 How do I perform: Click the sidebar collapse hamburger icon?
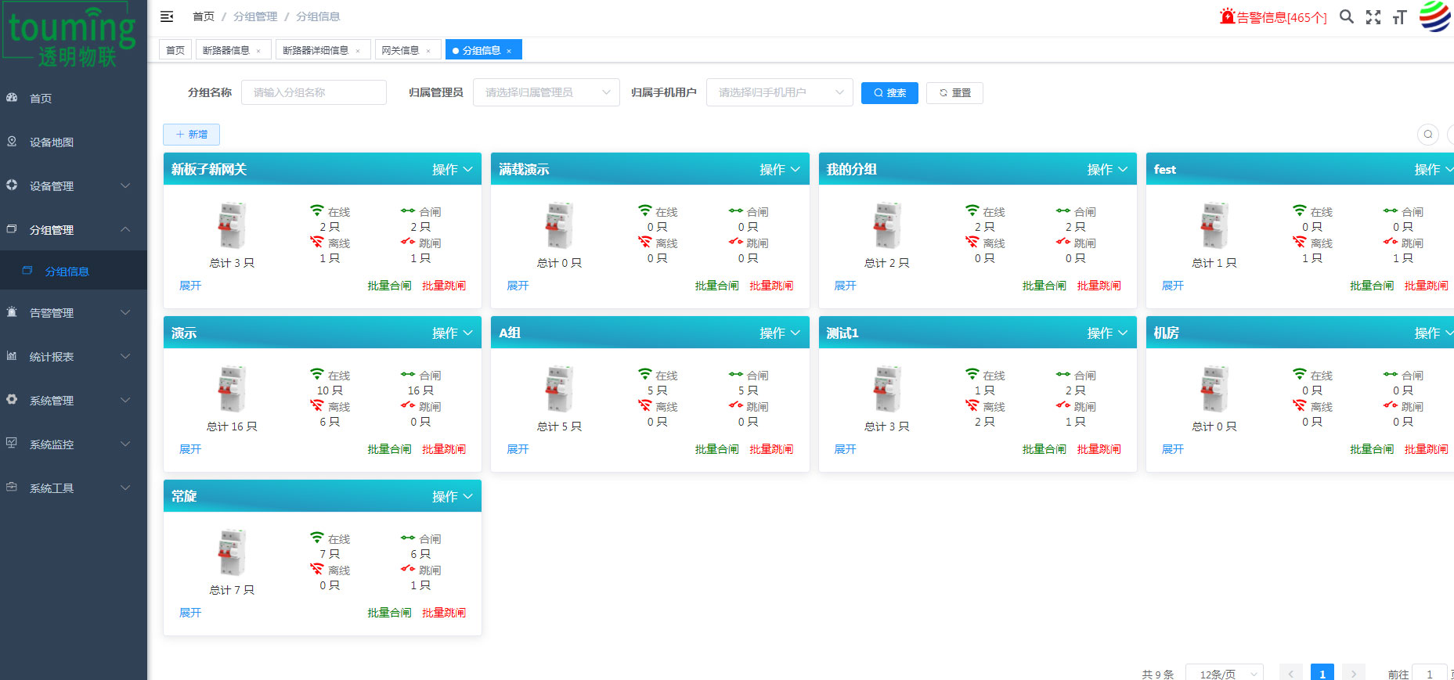[x=167, y=16]
